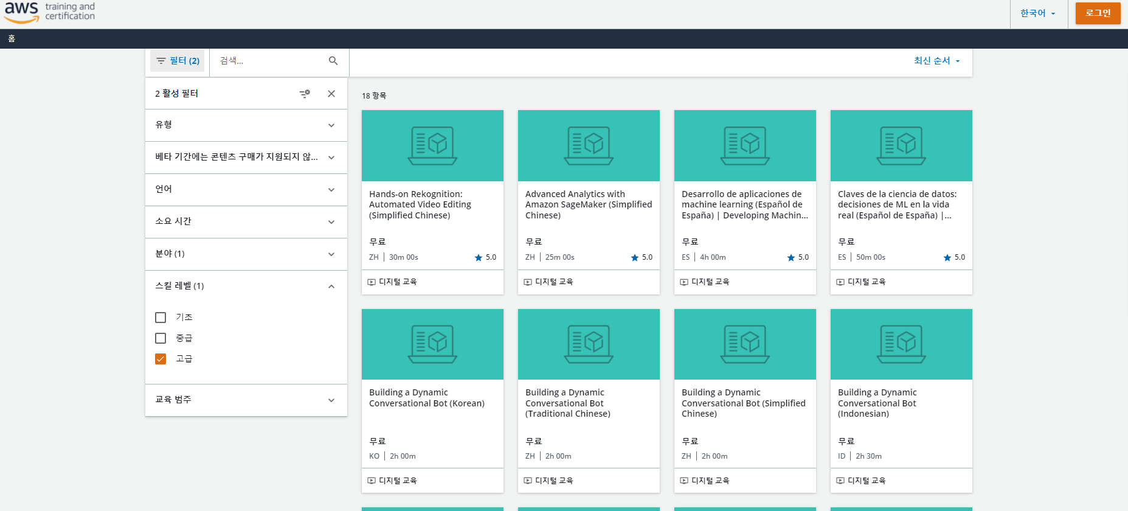1128x511 pixels.
Task: Open the 한국어 language dropdown
Action: point(1038,13)
